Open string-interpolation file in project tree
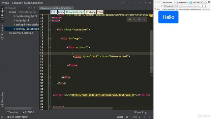This screenshot has height=119, width=211. click(x=26, y=25)
